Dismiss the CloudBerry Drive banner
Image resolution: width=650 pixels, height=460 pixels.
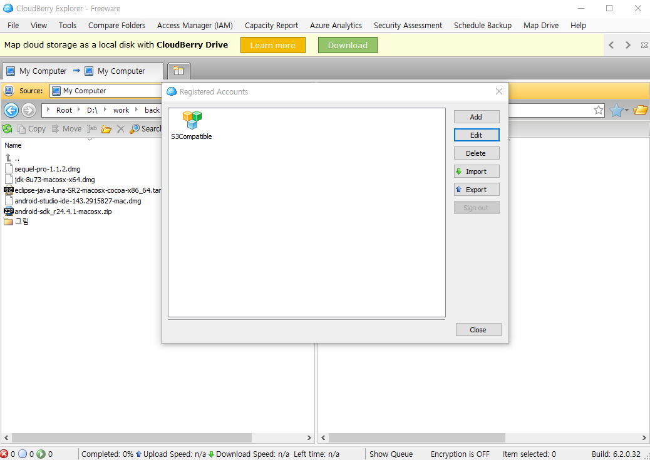(x=644, y=45)
